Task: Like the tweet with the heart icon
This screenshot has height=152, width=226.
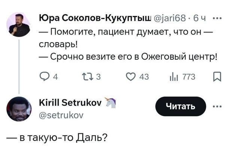Action: coord(131,77)
